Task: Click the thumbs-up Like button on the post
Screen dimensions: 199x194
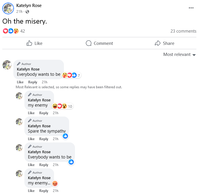Action: [x=34, y=43]
